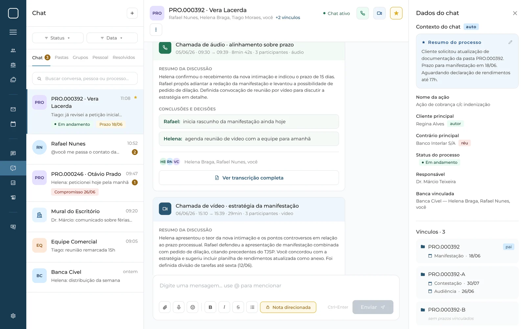Switch to the Resolvidos tab

124,58
